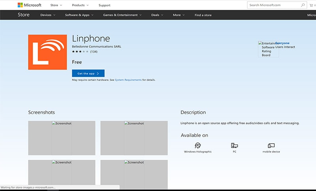Click Find a store
Screen dimensions: 316x191
tap(203, 15)
